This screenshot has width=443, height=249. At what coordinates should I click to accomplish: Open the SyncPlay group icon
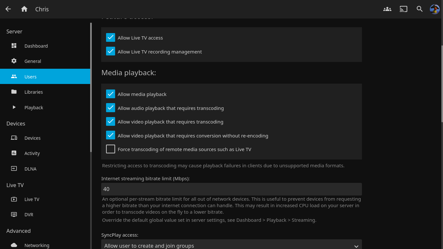(x=387, y=9)
